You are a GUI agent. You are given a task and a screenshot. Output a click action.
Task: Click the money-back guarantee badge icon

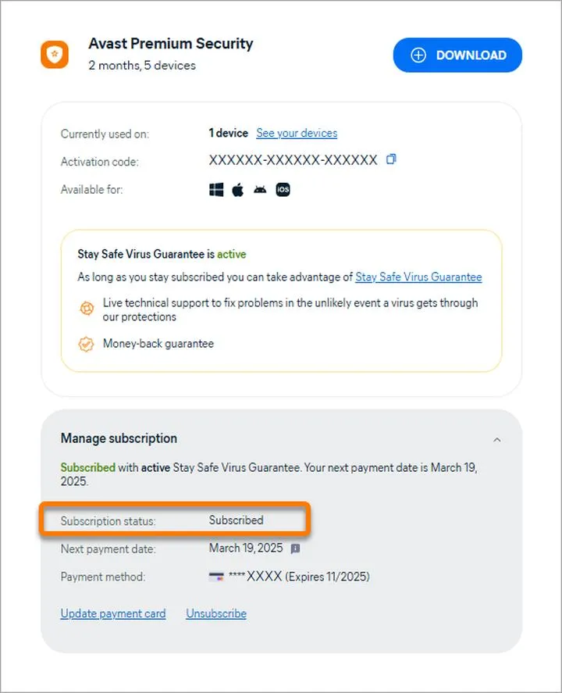coord(87,344)
